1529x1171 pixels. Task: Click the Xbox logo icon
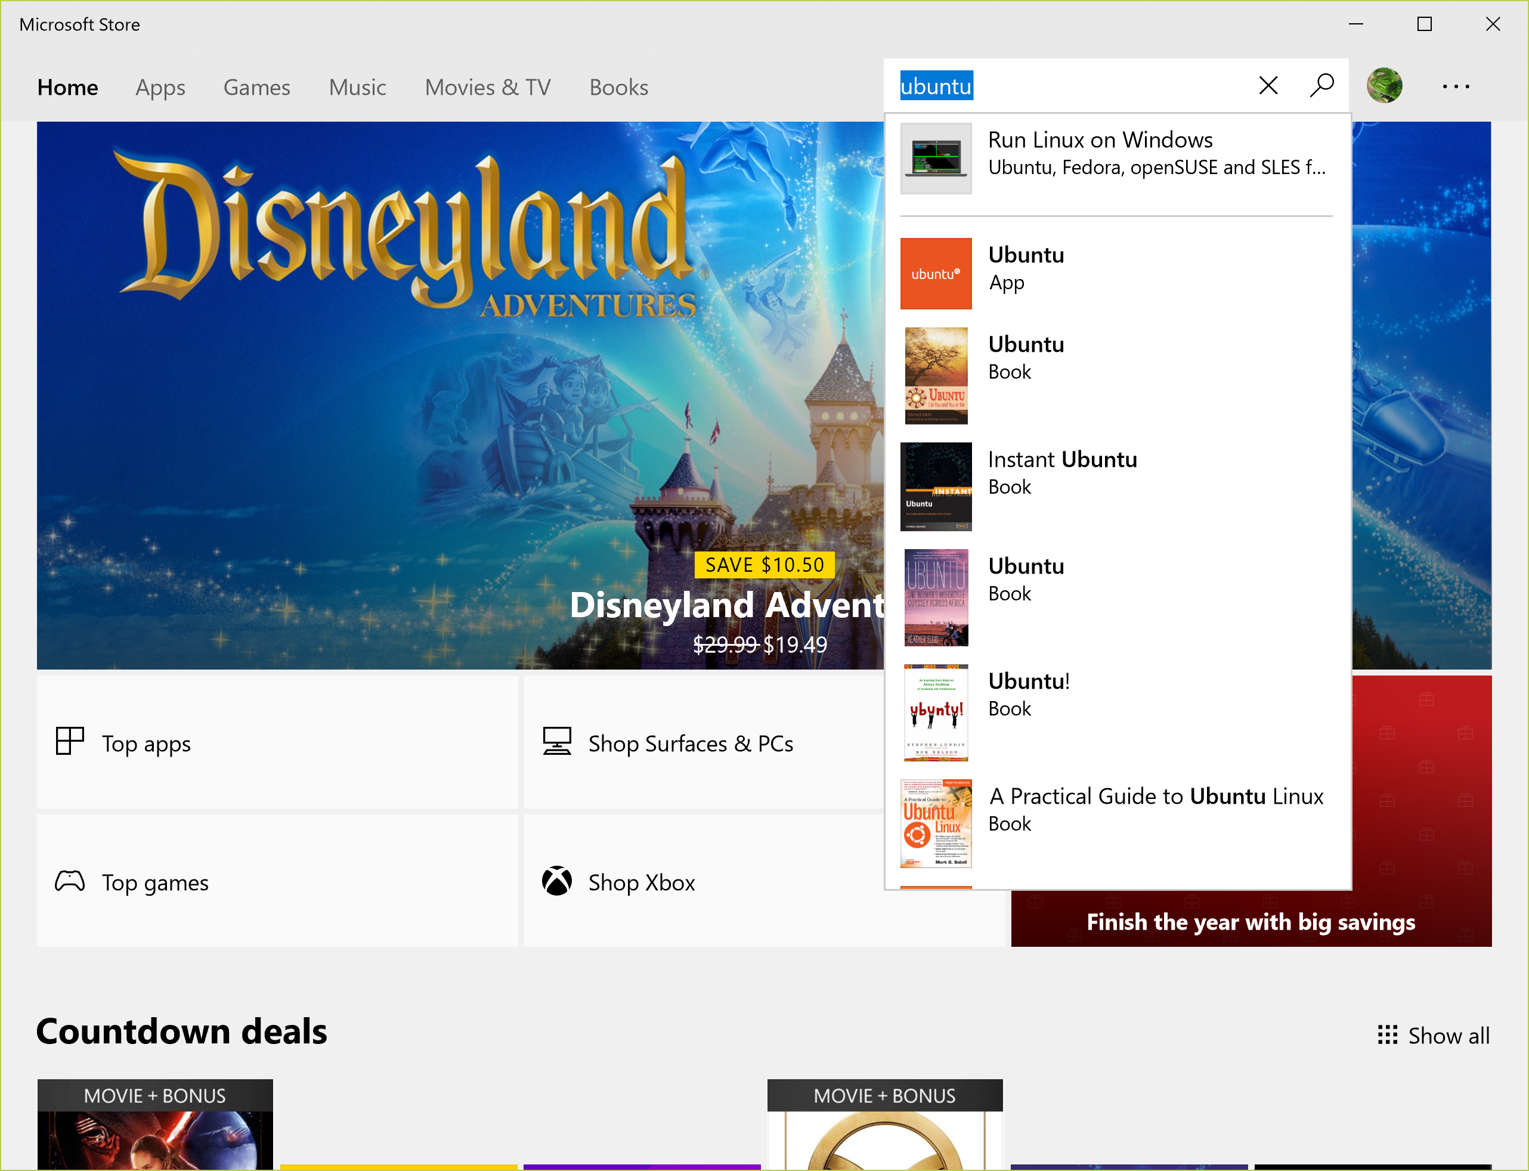point(557,881)
